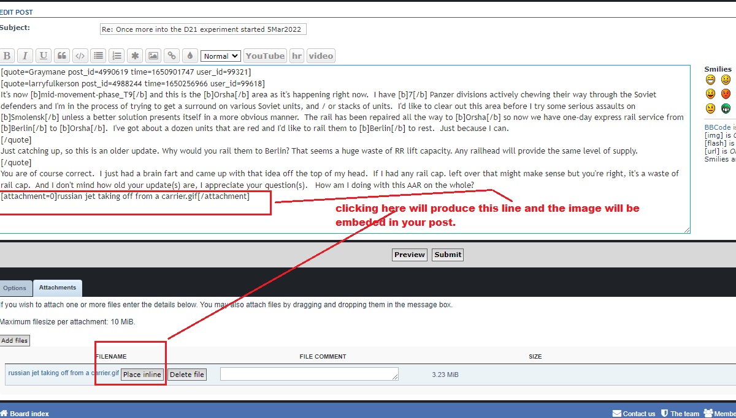Click inside the message body editor

pos(345,149)
